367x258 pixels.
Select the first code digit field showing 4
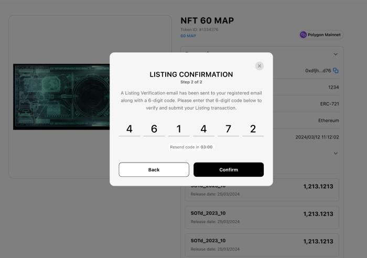pyautogui.click(x=129, y=129)
